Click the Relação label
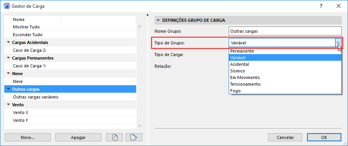Screen dimensions: 348x146 pos(163,66)
